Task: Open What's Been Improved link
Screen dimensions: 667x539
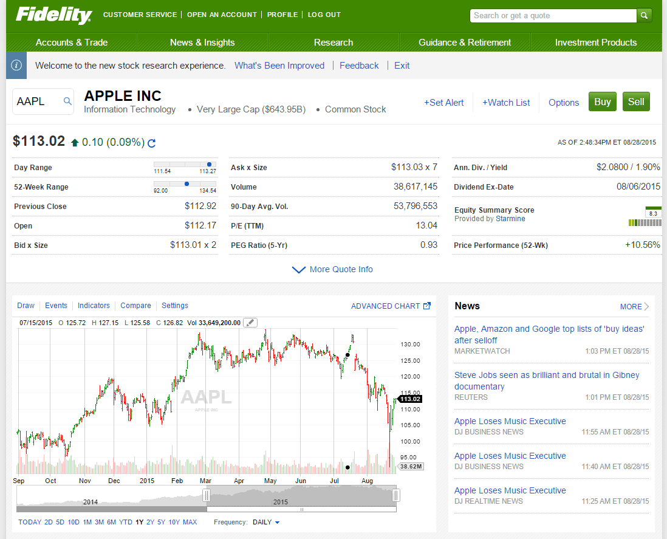Action: tap(279, 66)
